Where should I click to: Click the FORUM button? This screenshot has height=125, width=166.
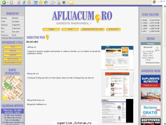[13, 55]
